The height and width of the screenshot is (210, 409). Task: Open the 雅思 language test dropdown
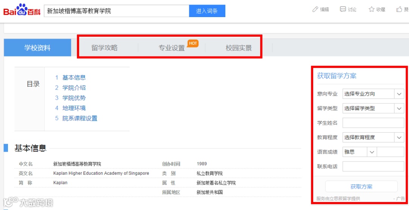(x=359, y=152)
